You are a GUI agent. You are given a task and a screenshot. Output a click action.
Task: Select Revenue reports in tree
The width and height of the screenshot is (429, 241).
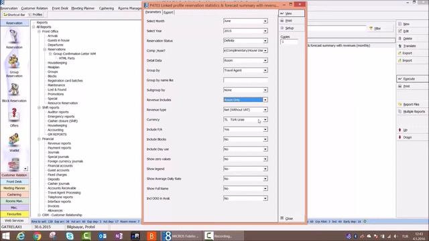[59, 143]
